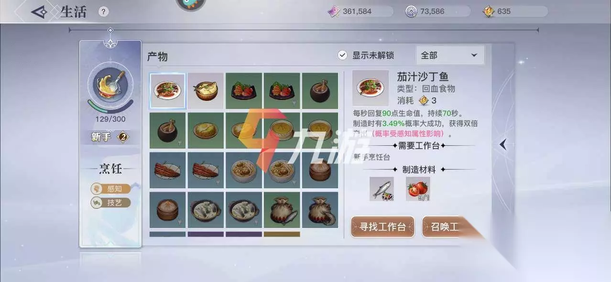Tap the tomato material slot
The width and height of the screenshot is (611, 282).
point(418,189)
